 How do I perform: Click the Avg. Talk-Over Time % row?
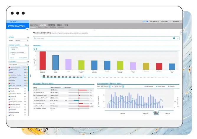(x=63, y=101)
